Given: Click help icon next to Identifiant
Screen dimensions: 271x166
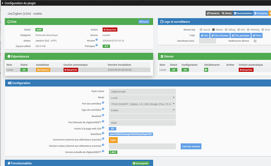Looking at the screenshot, I should coord(103,133).
